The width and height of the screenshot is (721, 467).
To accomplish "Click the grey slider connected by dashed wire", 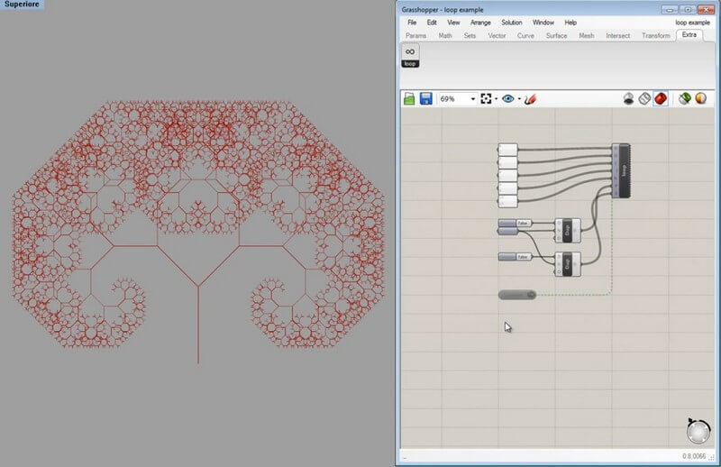I will (x=516, y=295).
